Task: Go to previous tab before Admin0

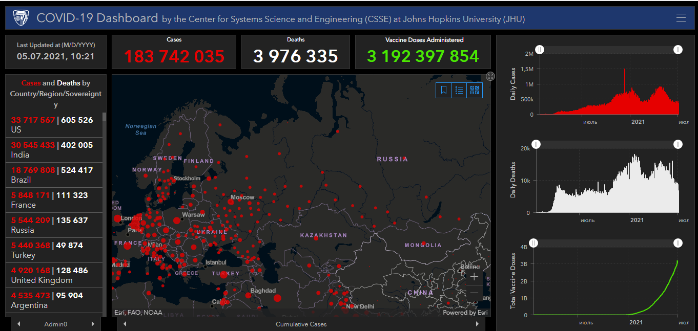Action: 19,324
